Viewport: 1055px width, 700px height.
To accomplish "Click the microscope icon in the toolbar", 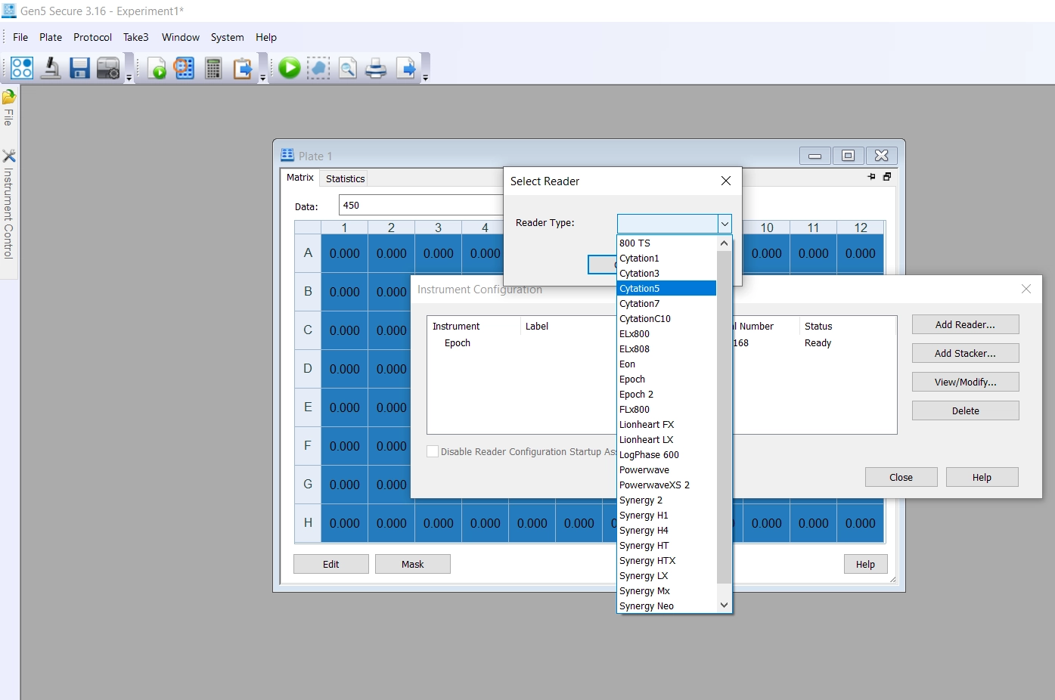I will 51,68.
